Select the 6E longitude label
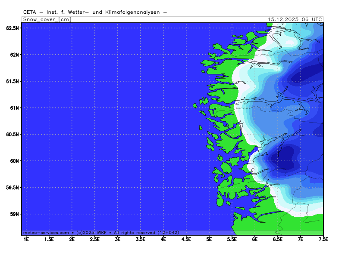The image size is (345, 258). (255, 239)
